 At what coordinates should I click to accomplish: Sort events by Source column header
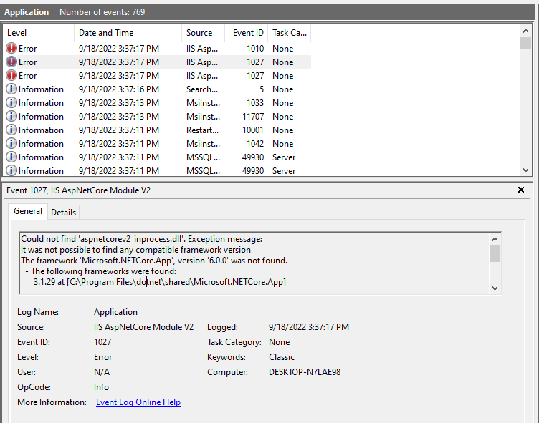click(203, 33)
